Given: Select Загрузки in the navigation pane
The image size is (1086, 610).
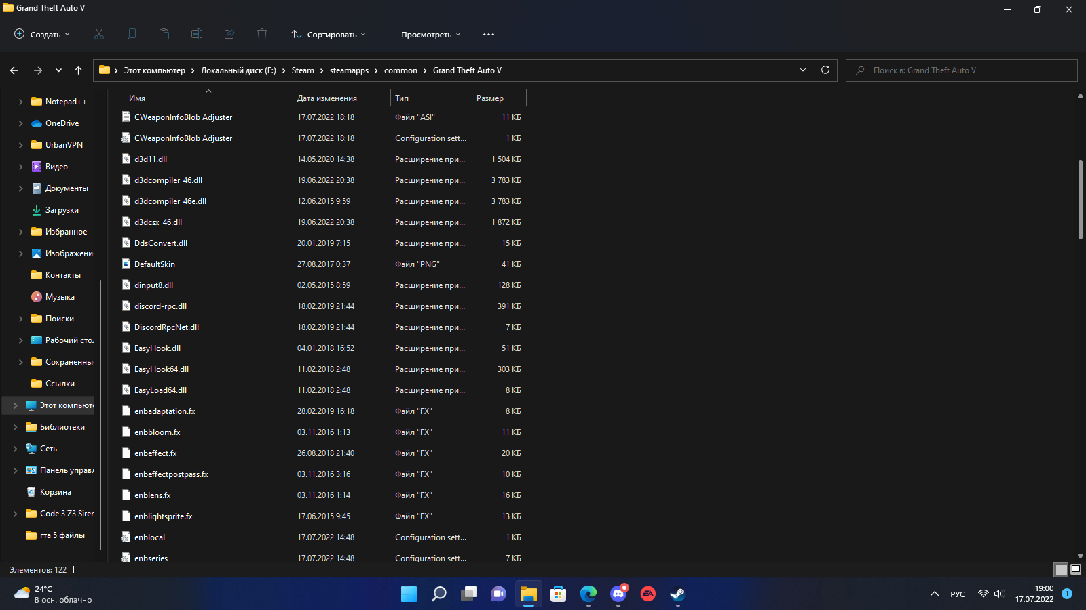Looking at the screenshot, I should (62, 210).
